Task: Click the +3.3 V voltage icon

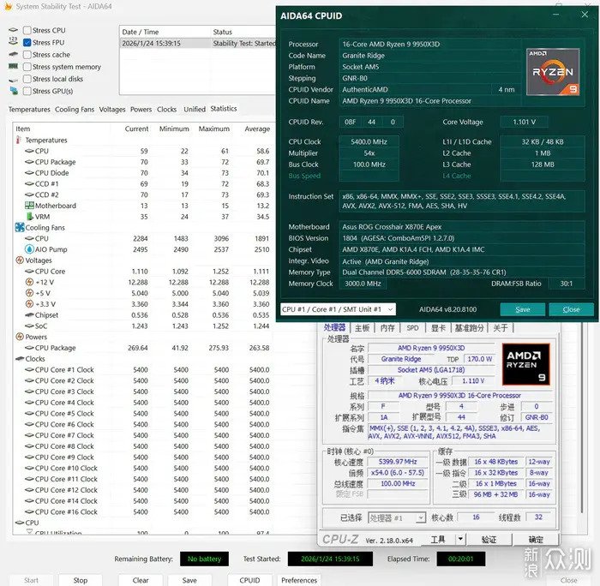Action: [29, 304]
